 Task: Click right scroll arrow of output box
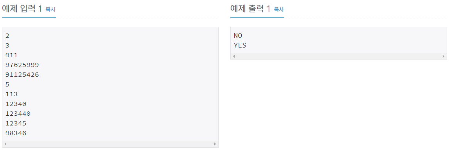444,56
